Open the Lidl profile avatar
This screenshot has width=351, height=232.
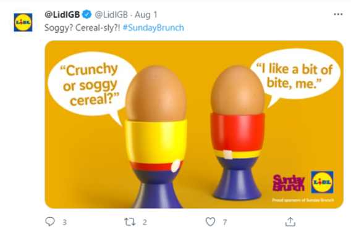coord(23,22)
